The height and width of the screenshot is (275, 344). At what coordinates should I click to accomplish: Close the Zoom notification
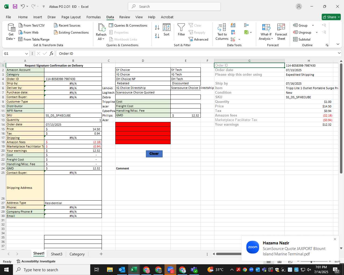pyautogui.click(x=335, y=239)
